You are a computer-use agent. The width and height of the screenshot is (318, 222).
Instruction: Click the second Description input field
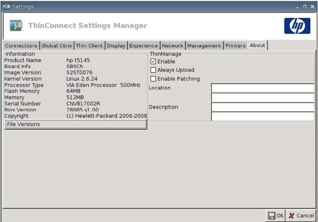coord(263,116)
